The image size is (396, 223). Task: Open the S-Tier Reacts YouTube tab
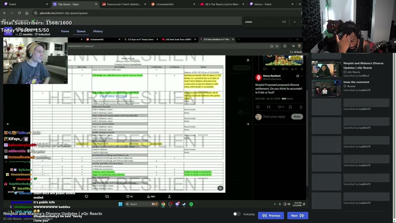[x=222, y=4]
